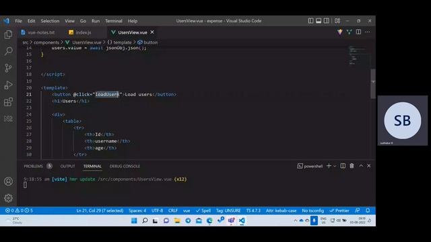
Task: Open the Tag: UNSURE status item
Action: 228,210
